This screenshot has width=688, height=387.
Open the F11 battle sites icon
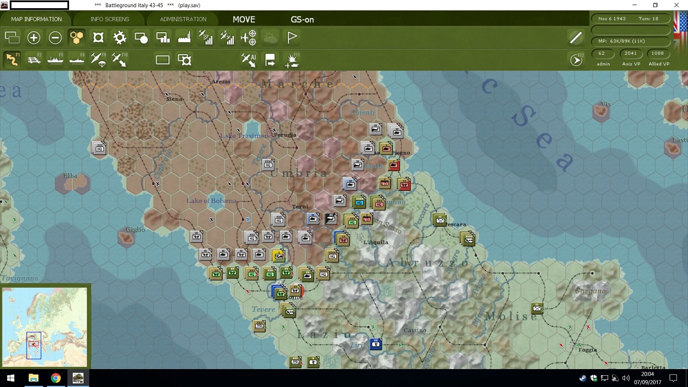(x=292, y=60)
